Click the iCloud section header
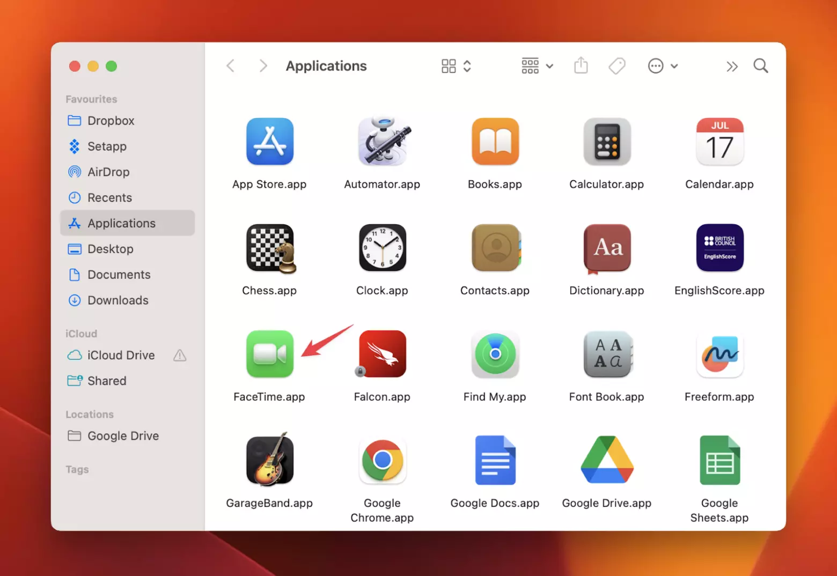 point(81,334)
